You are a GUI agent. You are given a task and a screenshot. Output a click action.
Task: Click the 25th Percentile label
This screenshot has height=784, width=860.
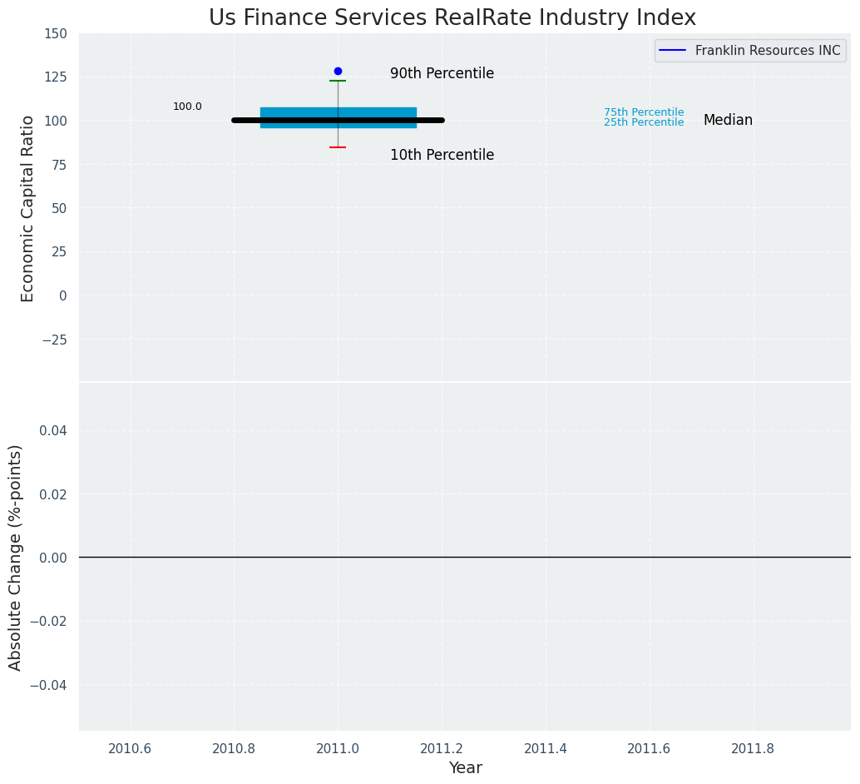[x=643, y=123]
